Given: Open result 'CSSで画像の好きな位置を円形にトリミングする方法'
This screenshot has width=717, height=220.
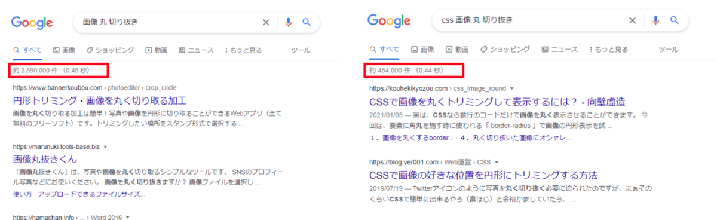Looking at the screenshot, I should pyautogui.click(x=484, y=176).
